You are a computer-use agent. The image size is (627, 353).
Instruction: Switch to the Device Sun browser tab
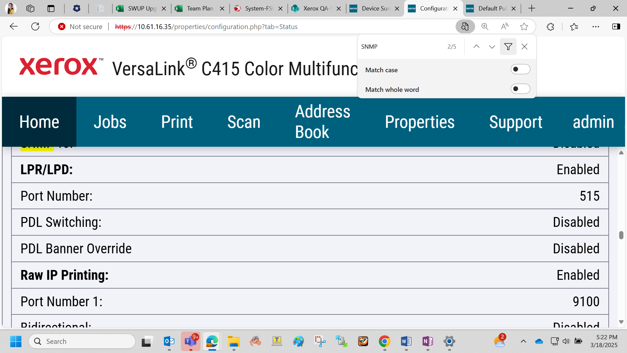375,8
